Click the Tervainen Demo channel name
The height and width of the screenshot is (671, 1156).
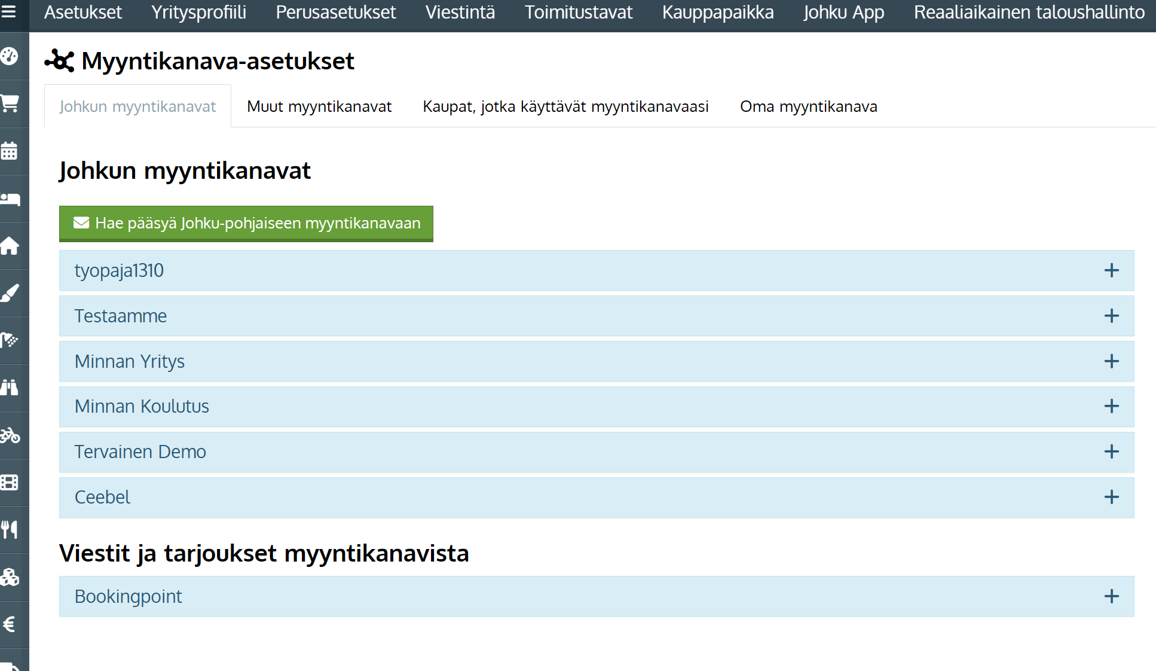[140, 452]
